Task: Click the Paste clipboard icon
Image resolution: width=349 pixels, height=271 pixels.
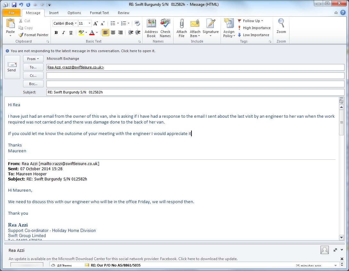Action: [x=10, y=24]
